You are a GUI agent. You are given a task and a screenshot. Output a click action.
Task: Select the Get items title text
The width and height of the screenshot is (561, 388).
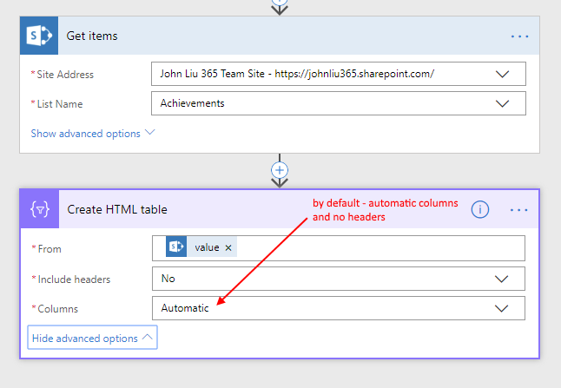pos(92,36)
